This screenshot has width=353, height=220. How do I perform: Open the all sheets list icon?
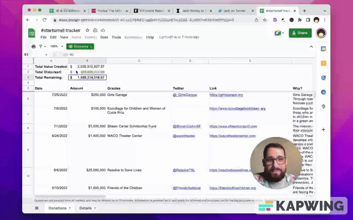[x=37, y=208]
